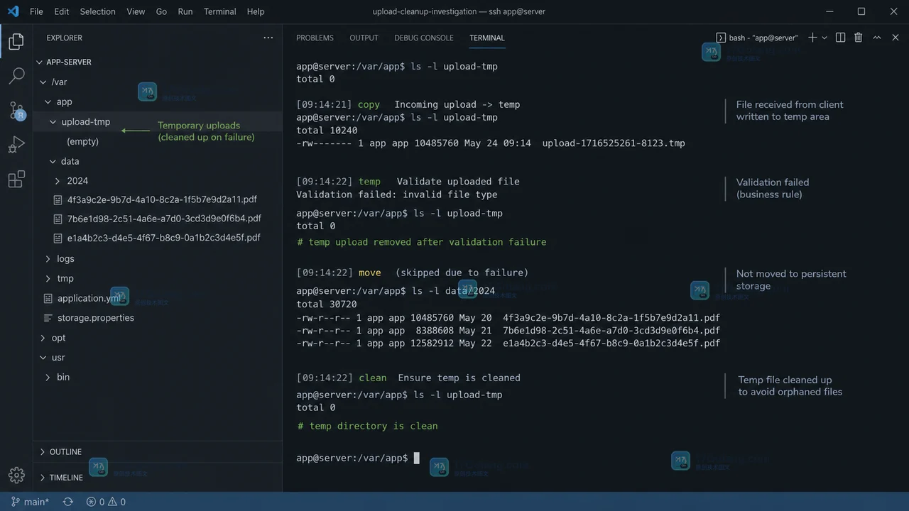Screen dimensions: 909x511
Task: Open the Search view in activity bar
Action: [16, 75]
